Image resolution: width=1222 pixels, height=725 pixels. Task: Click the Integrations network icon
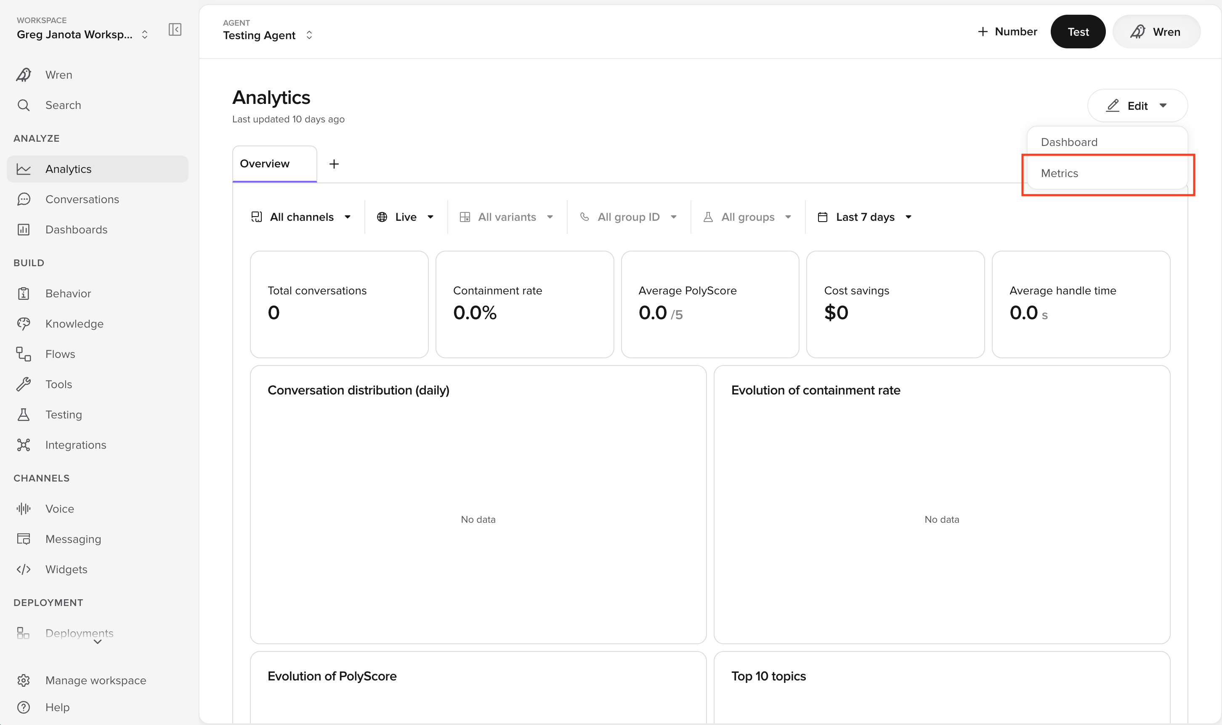pos(24,445)
